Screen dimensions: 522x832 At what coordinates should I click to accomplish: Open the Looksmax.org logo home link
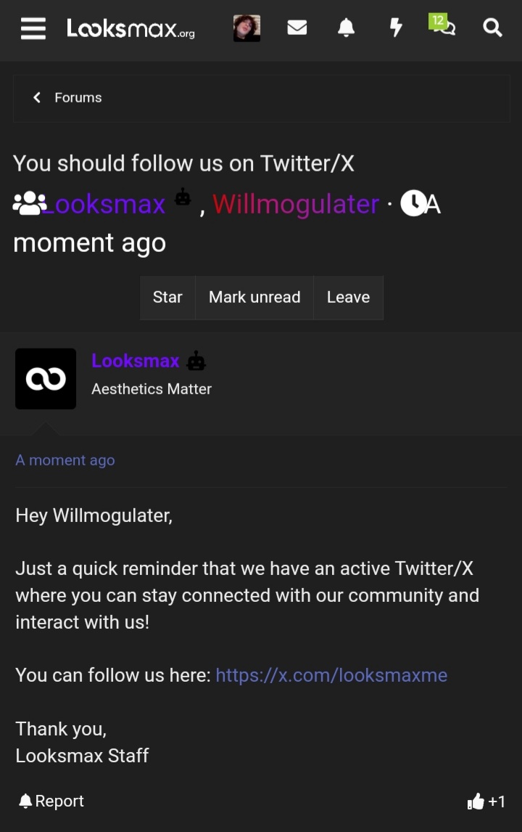point(130,29)
